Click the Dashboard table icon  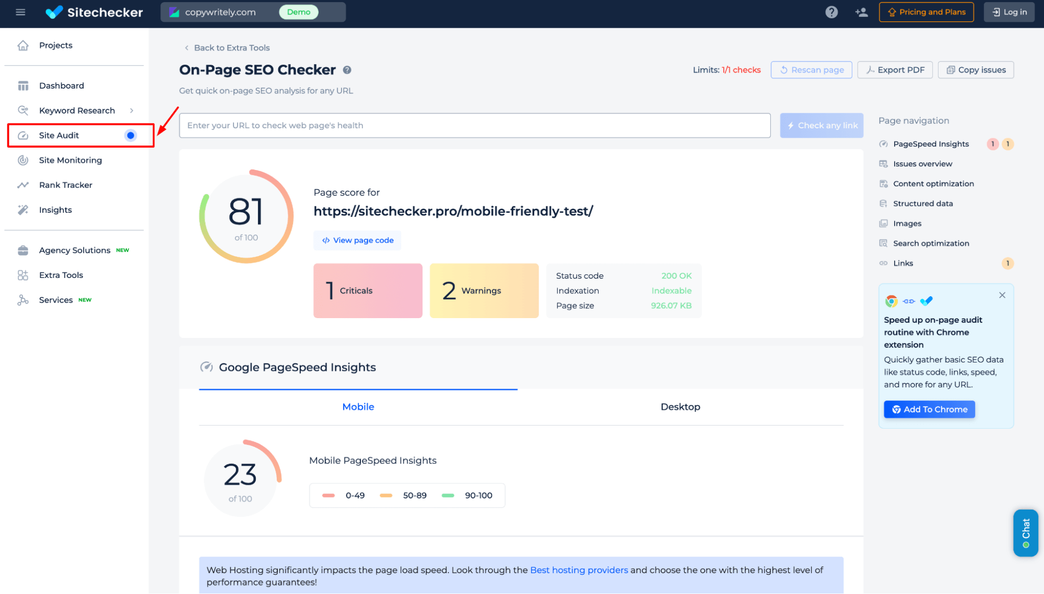[x=23, y=86]
